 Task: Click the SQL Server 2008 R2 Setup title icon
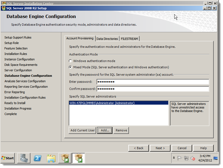pyautogui.click(x=4, y=8)
